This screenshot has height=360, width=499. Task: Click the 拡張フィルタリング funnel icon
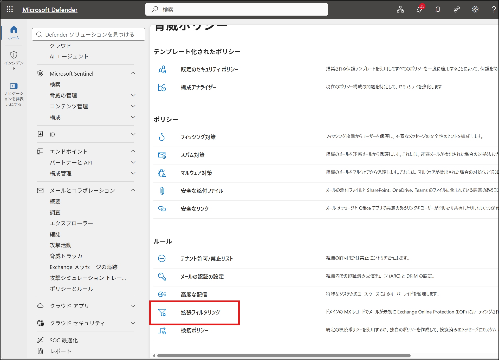[x=162, y=312]
